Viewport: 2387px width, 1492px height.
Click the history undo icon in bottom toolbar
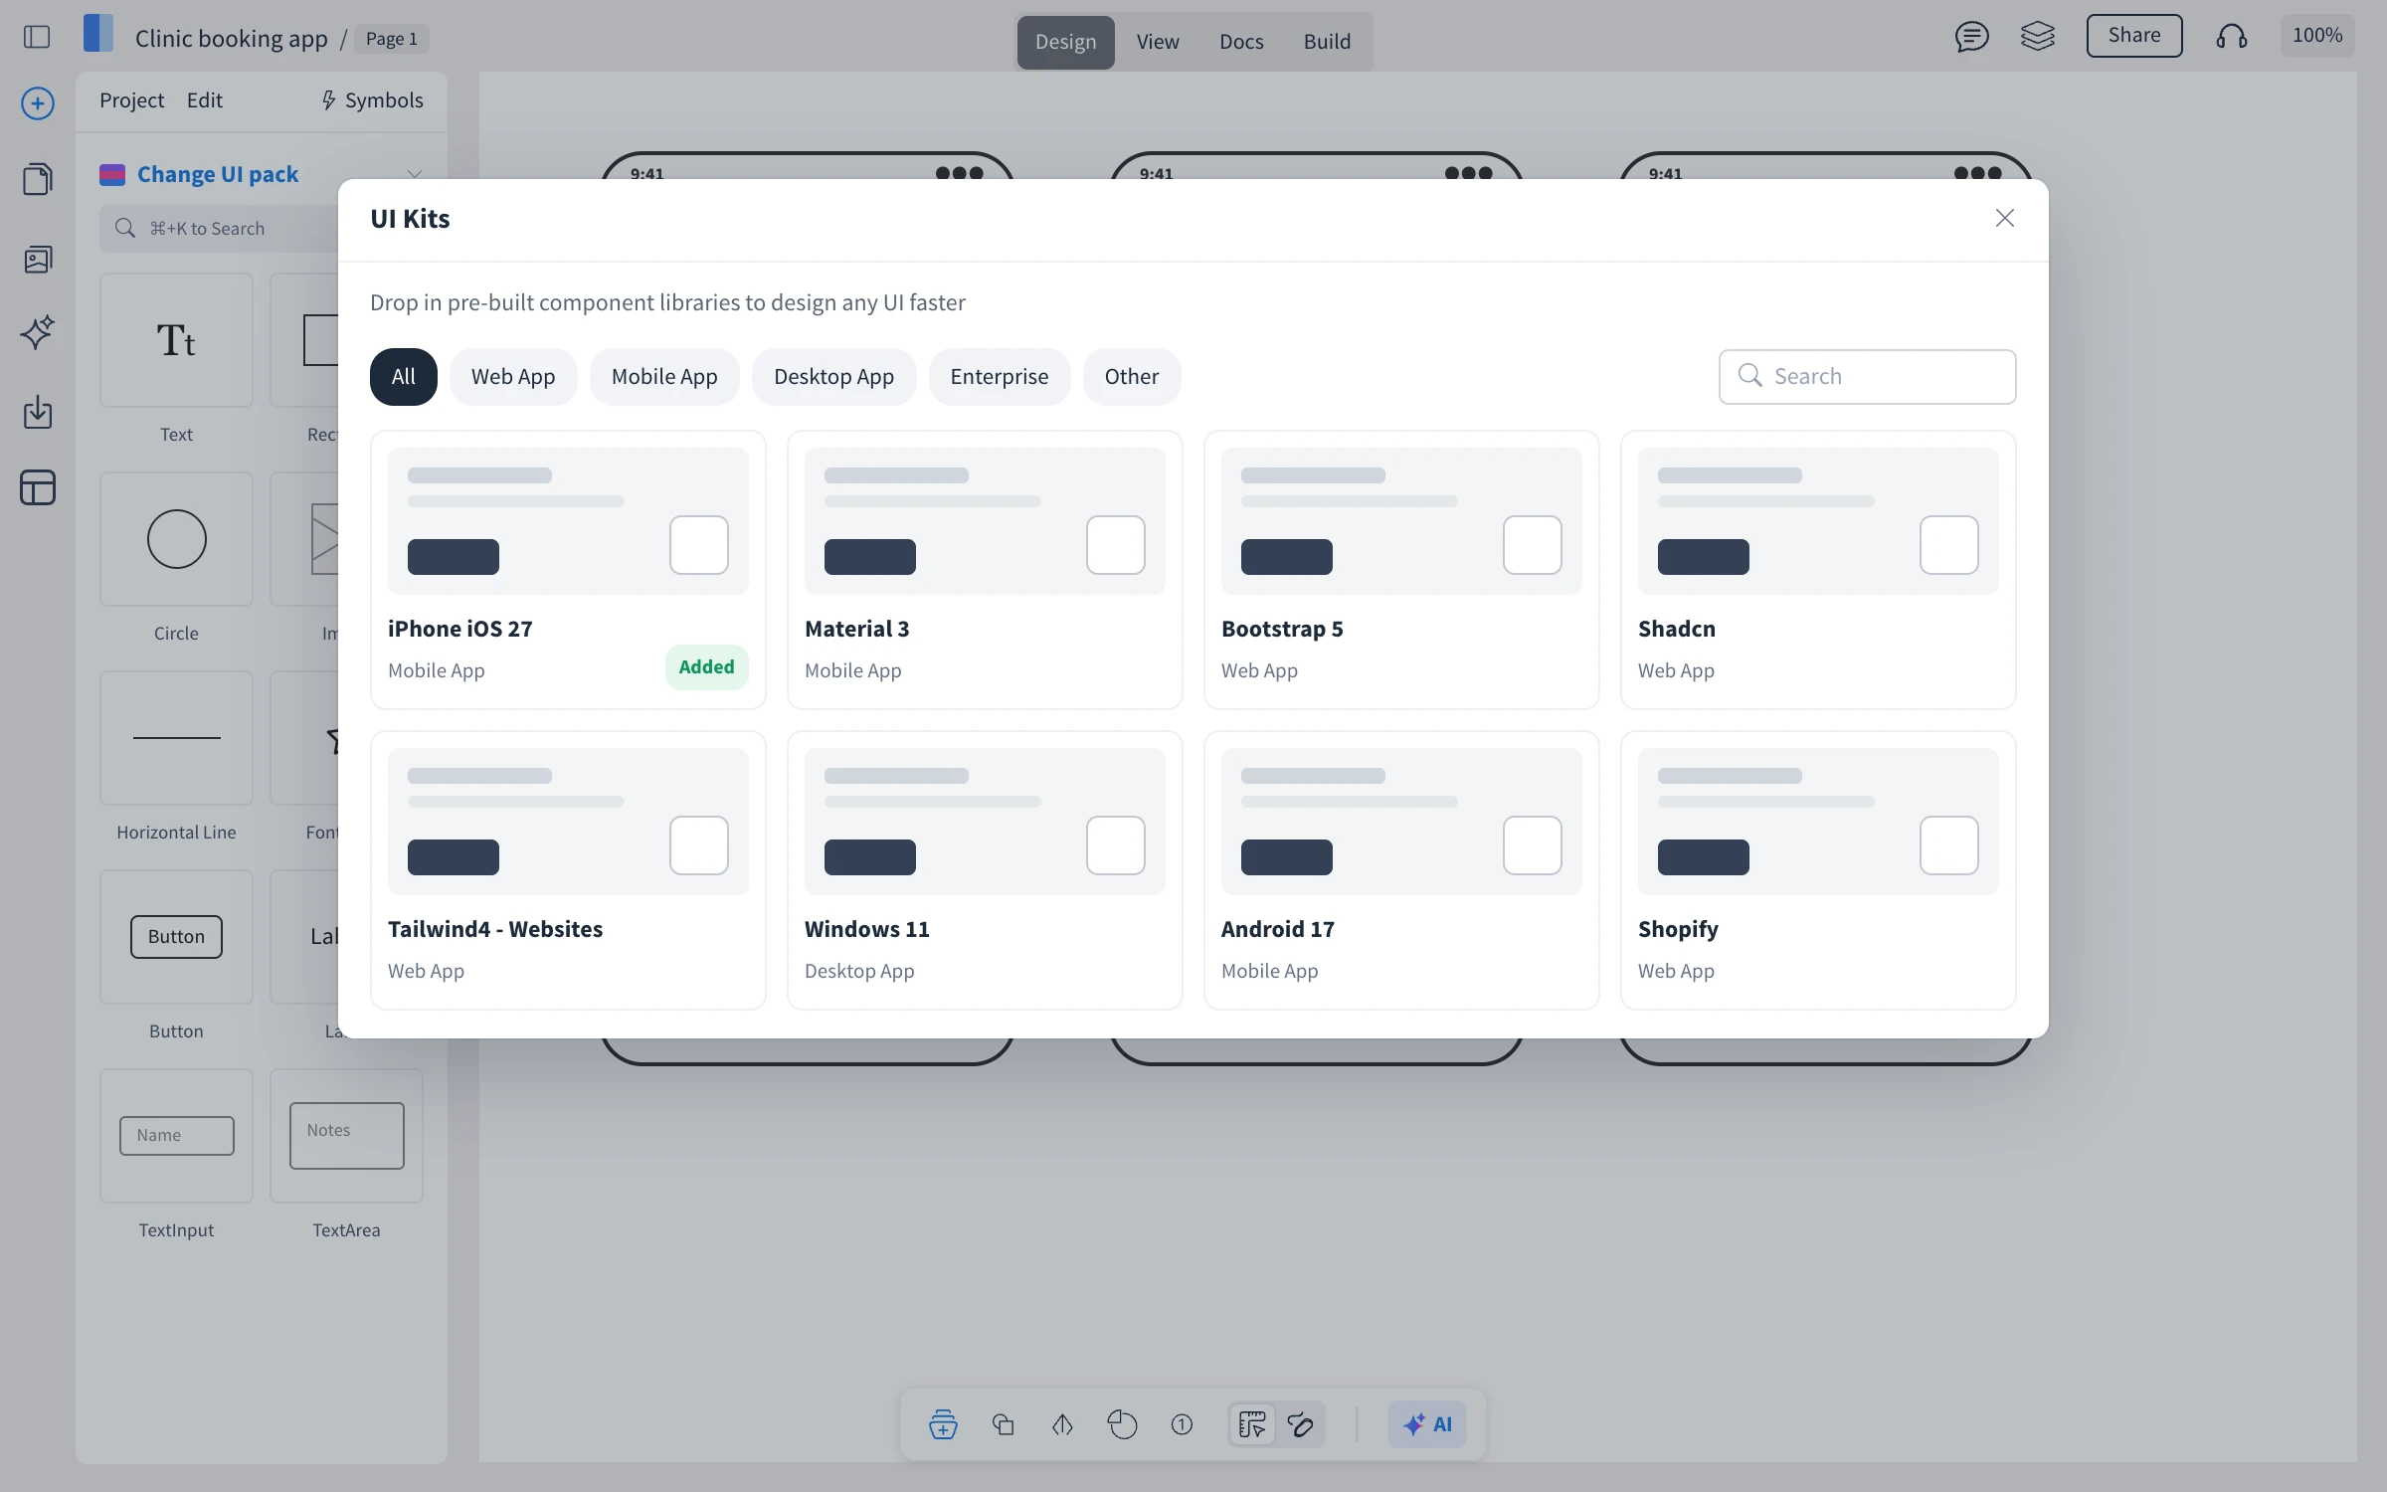(x=1122, y=1424)
